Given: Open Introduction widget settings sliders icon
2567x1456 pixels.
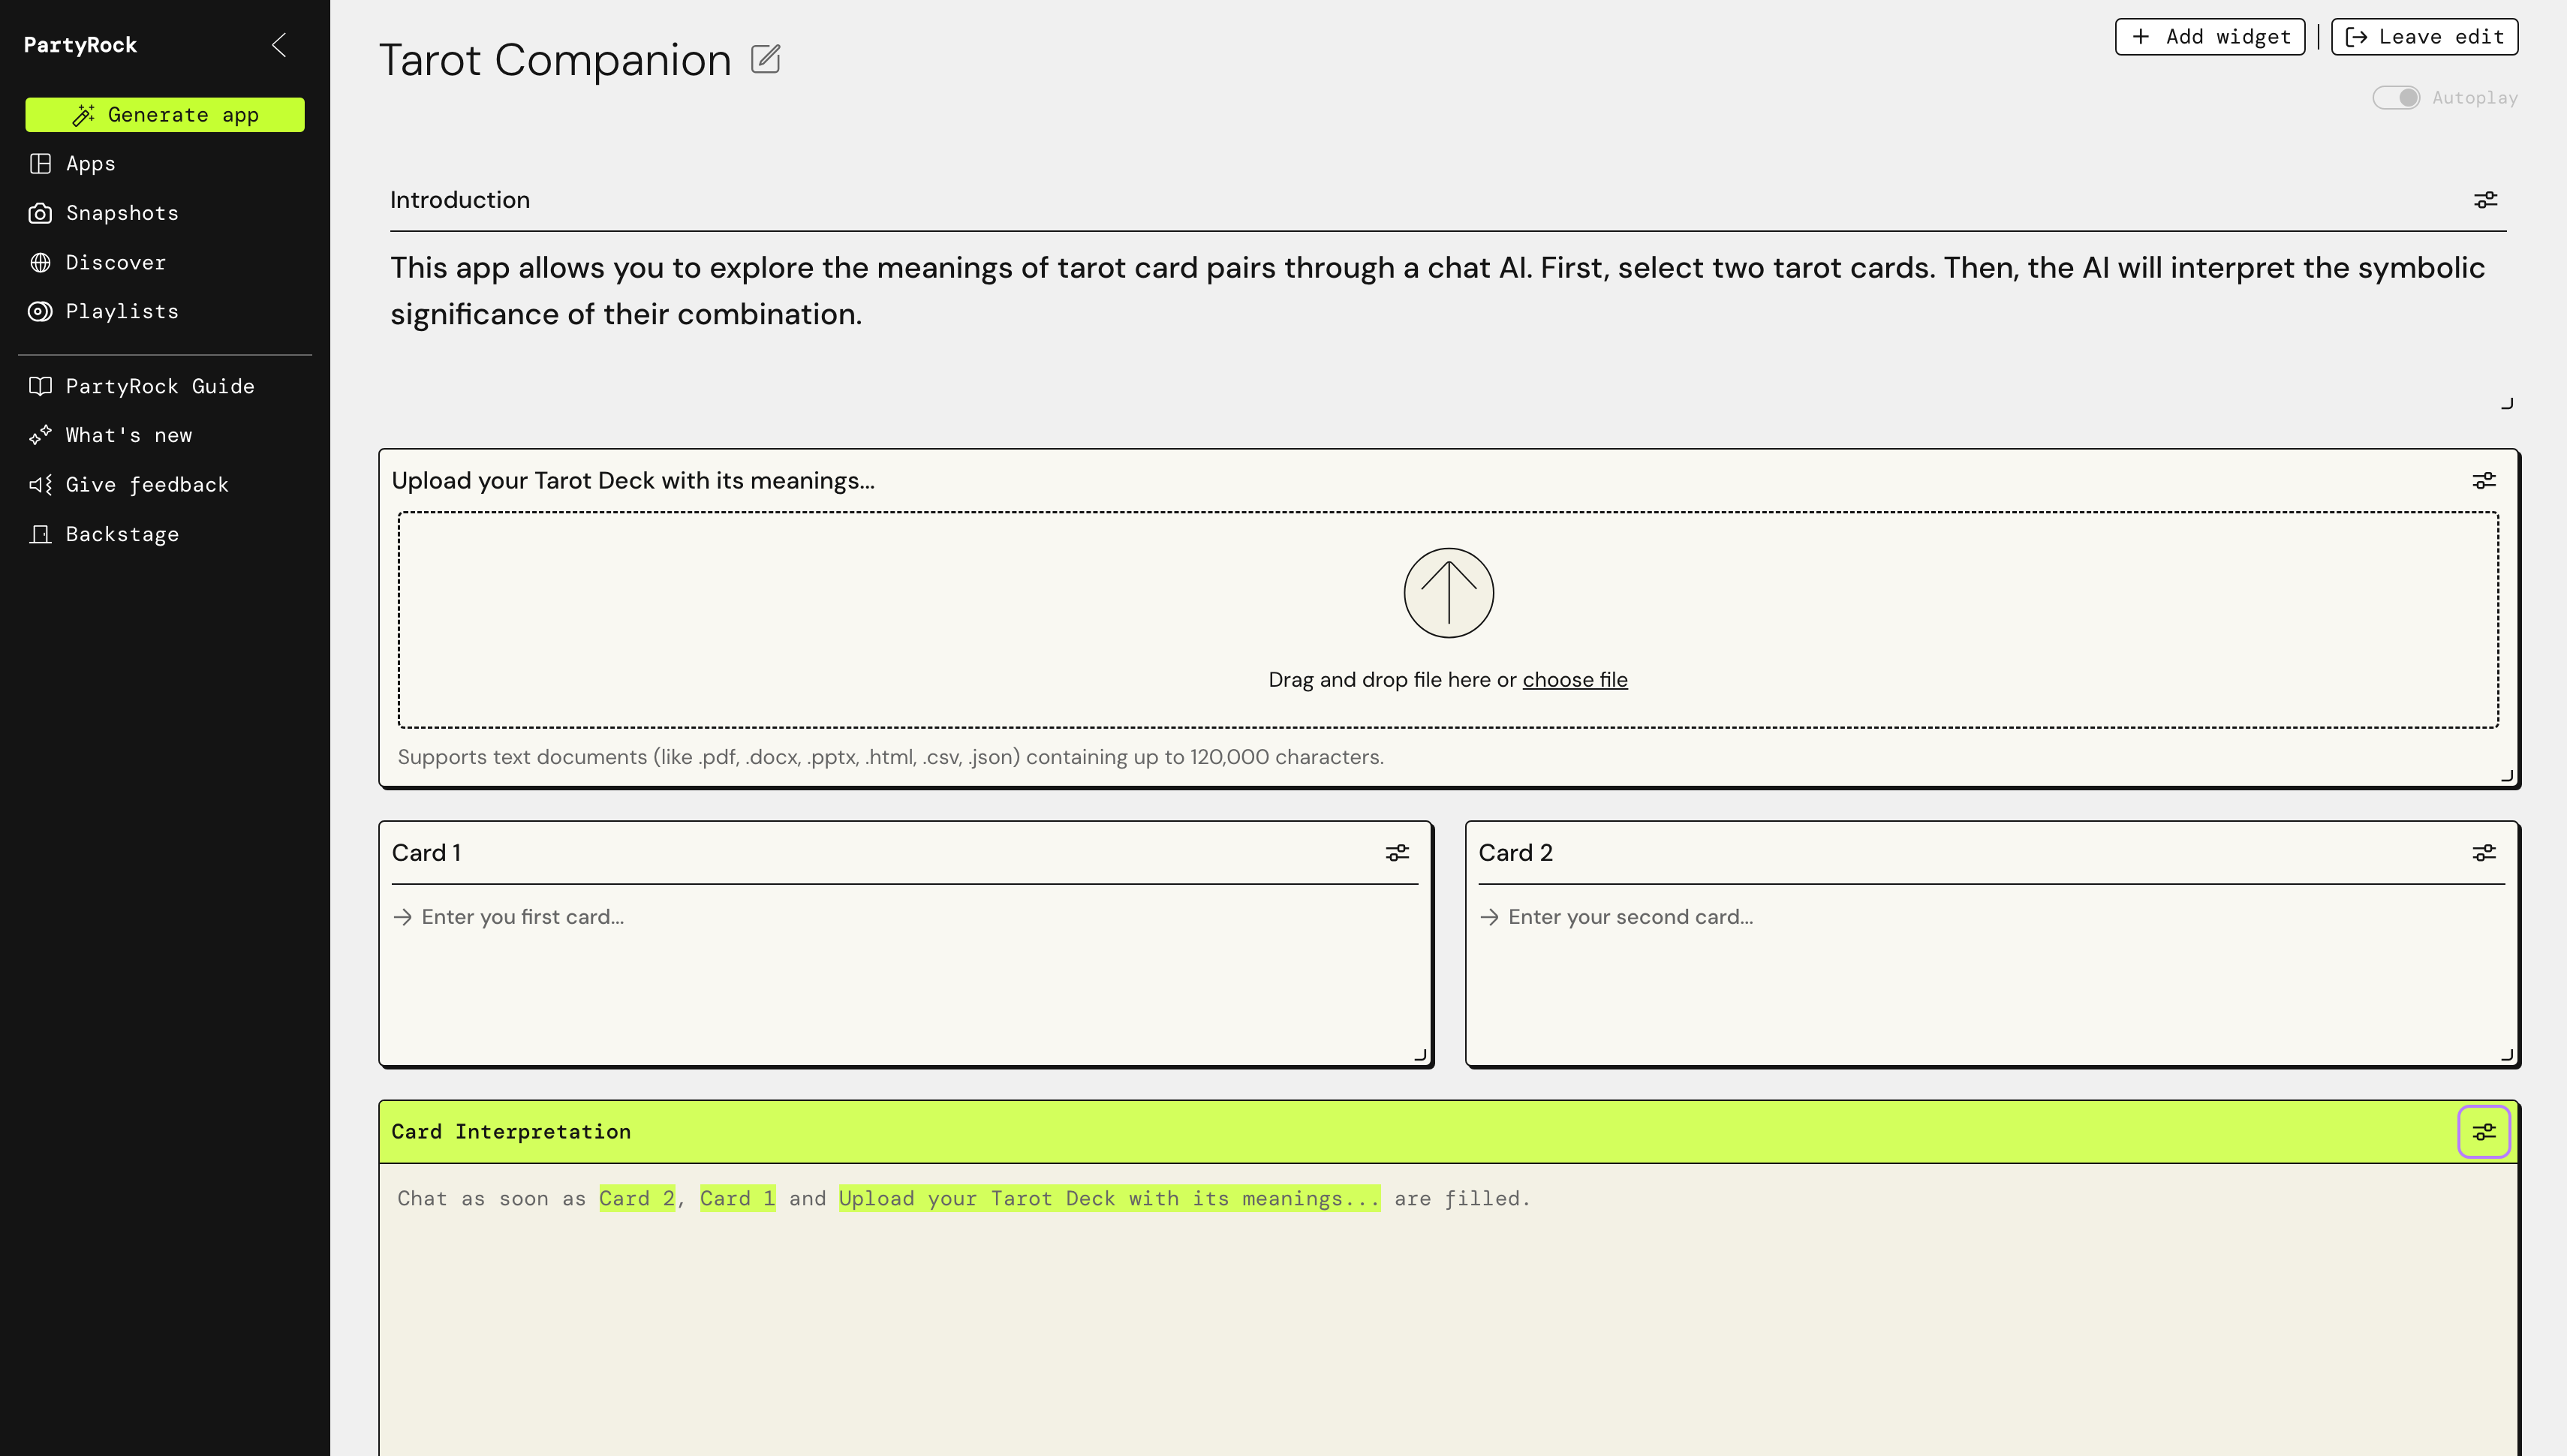Looking at the screenshot, I should click(x=2485, y=200).
